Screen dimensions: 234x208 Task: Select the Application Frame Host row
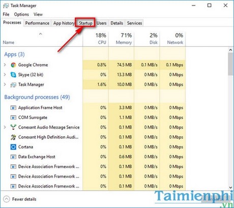coord(93,108)
